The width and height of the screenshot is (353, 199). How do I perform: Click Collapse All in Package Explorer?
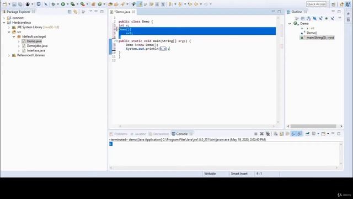coord(69,12)
